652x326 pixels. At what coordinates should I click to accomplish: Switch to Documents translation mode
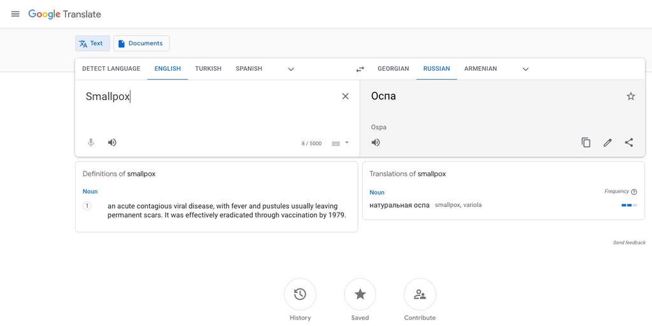[x=141, y=43]
